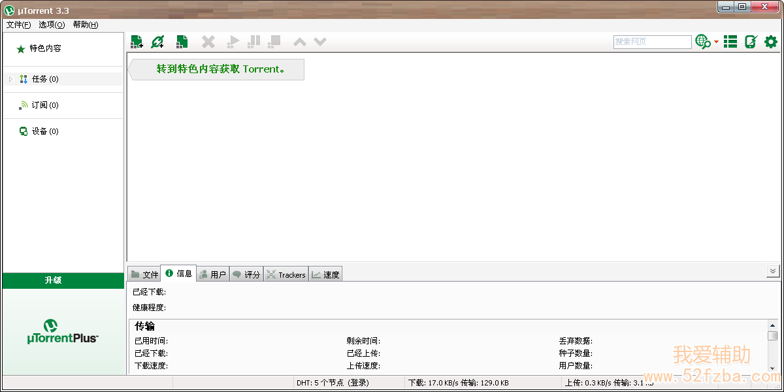Open Preferences via the gear icon

pos(771,42)
